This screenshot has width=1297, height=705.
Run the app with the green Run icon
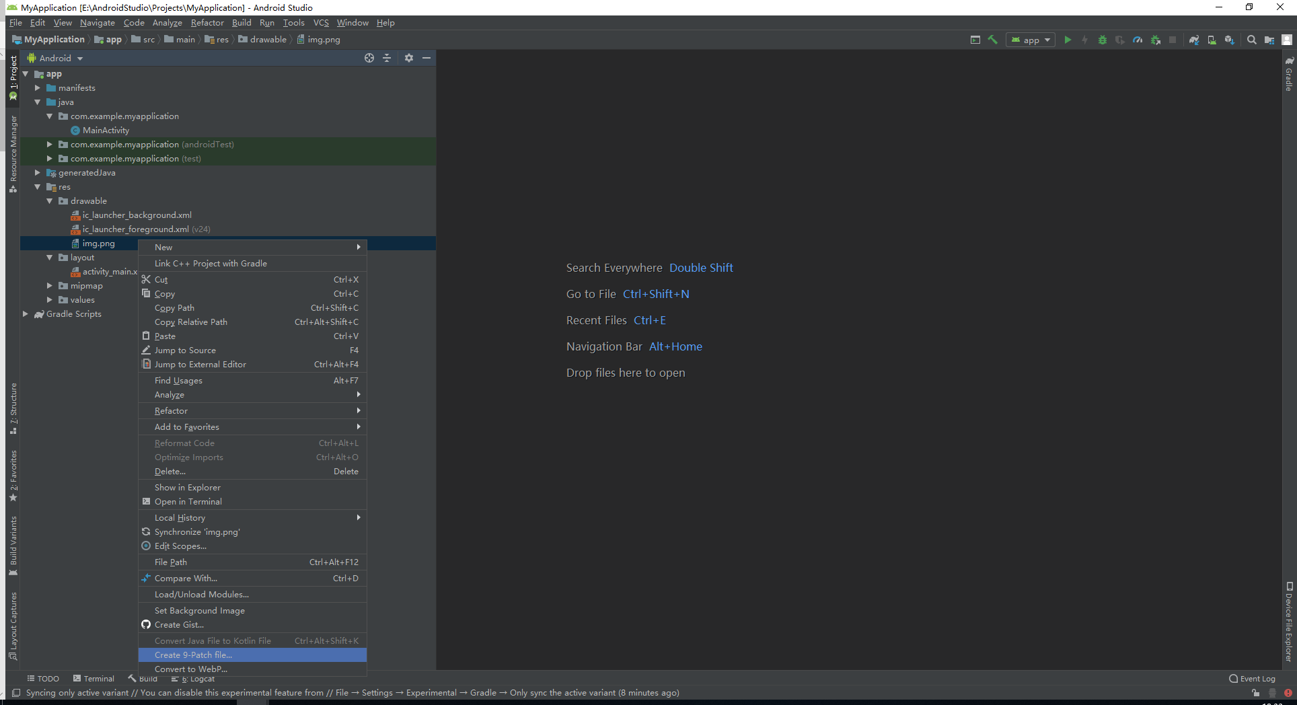pyautogui.click(x=1068, y=40)
